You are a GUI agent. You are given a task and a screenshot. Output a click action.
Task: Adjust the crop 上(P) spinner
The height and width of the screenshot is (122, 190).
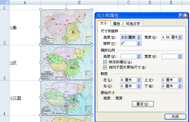tap(180, 80)
